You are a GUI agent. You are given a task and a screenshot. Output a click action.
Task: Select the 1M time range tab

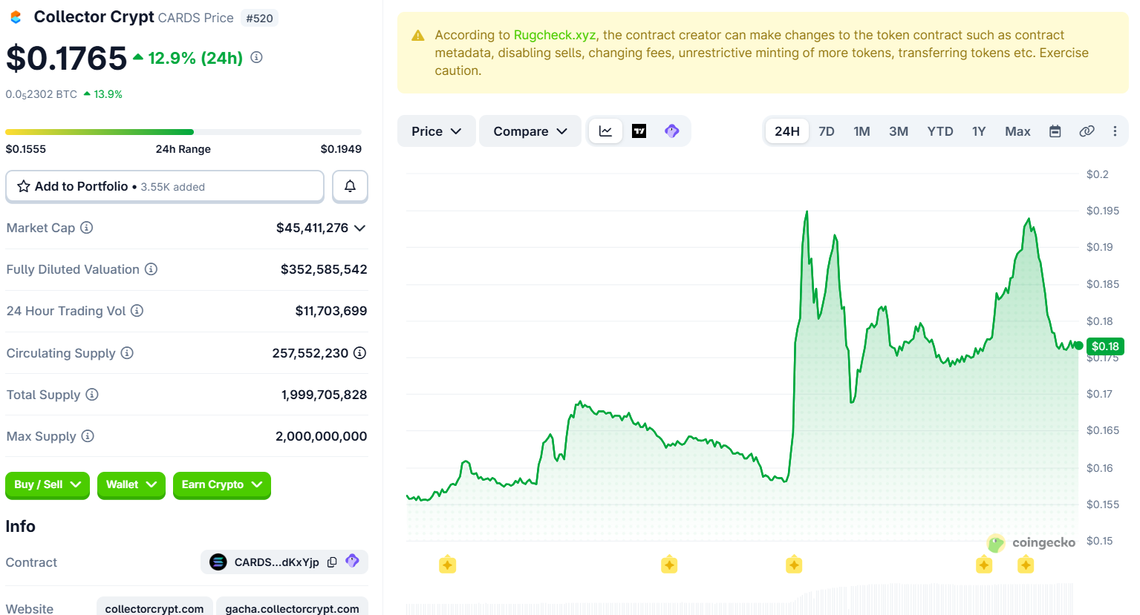coord(861,131)
